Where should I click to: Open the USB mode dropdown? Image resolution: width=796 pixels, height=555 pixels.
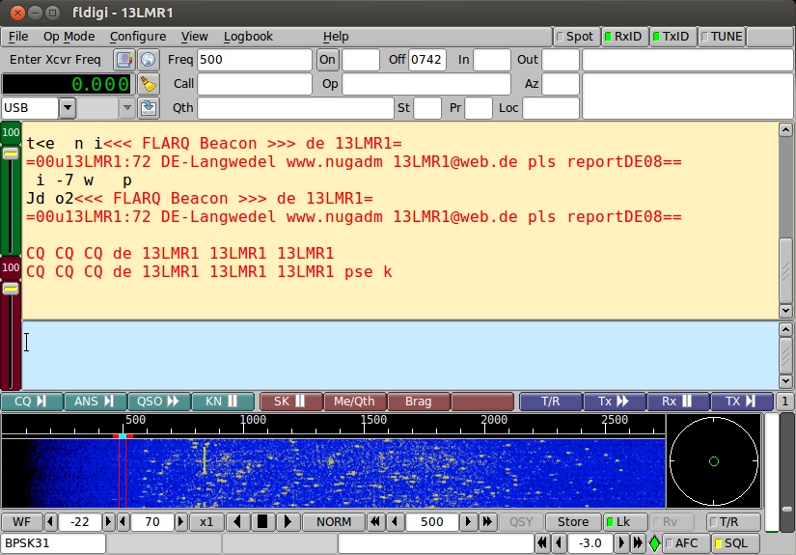(x=68, y=107)
